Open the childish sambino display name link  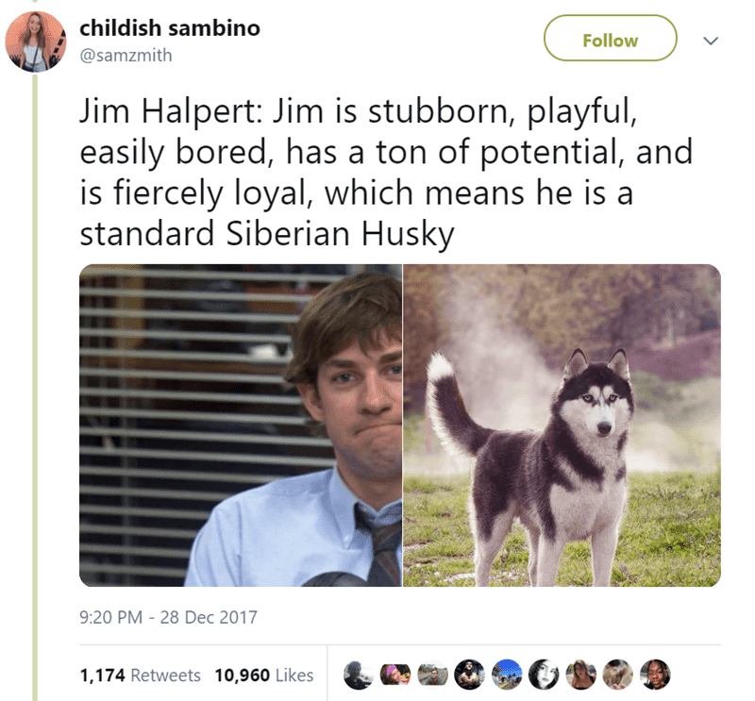[x=170, y=28]
